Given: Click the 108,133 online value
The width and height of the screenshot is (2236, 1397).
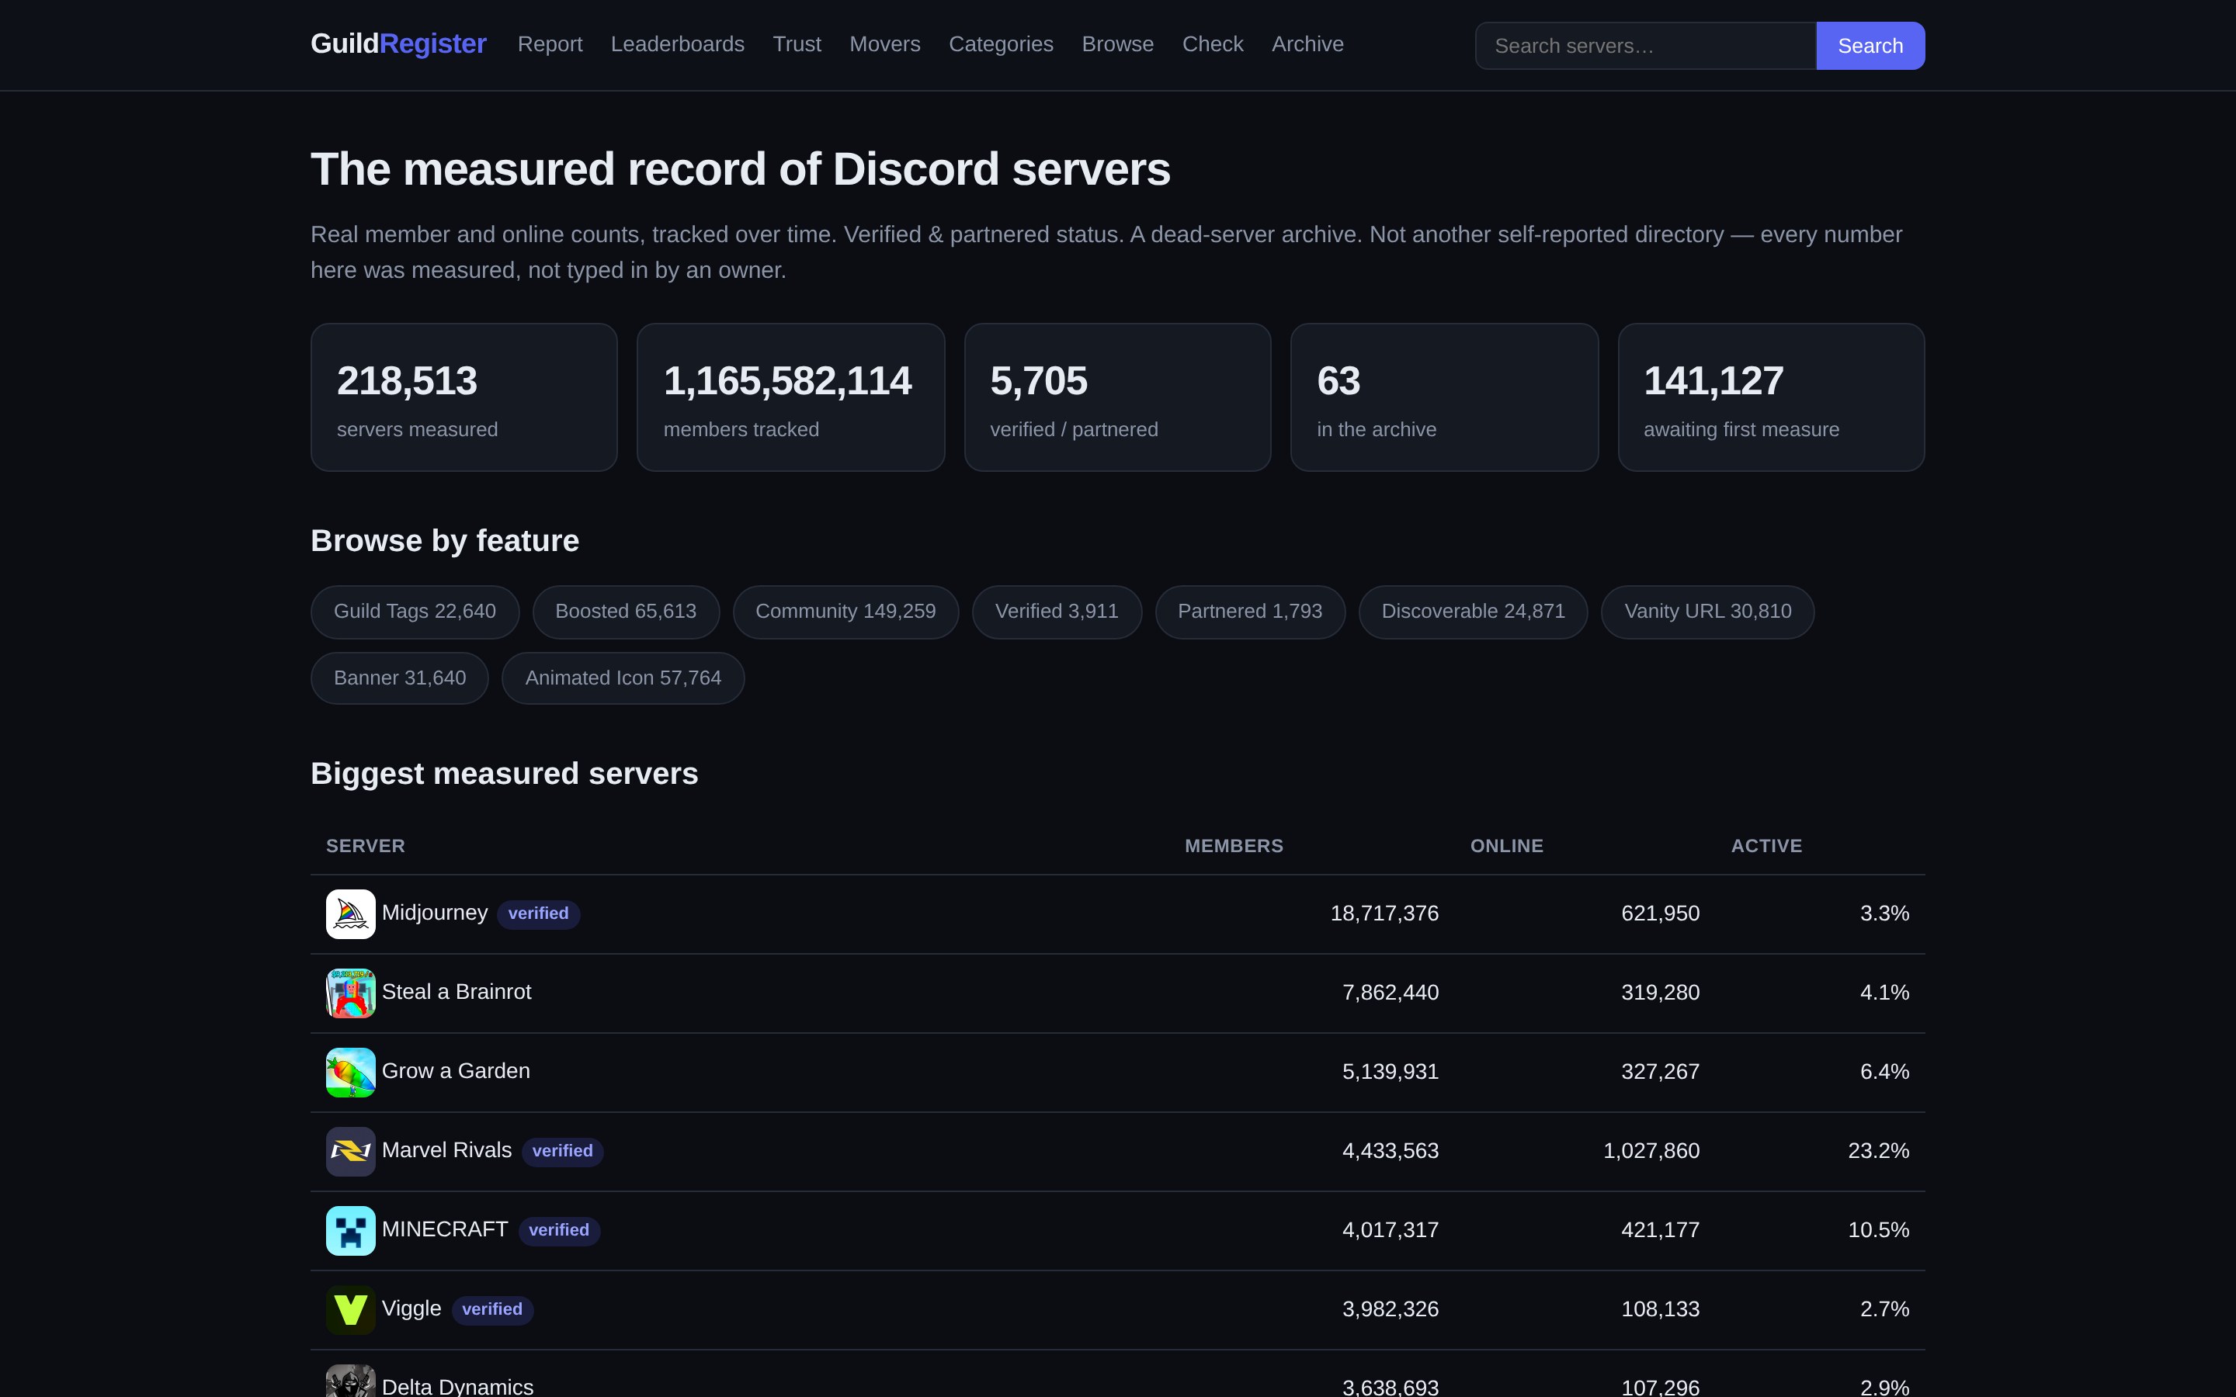Looking at the screenshot, I should pyautogui.click(x=1661, y=1309).
